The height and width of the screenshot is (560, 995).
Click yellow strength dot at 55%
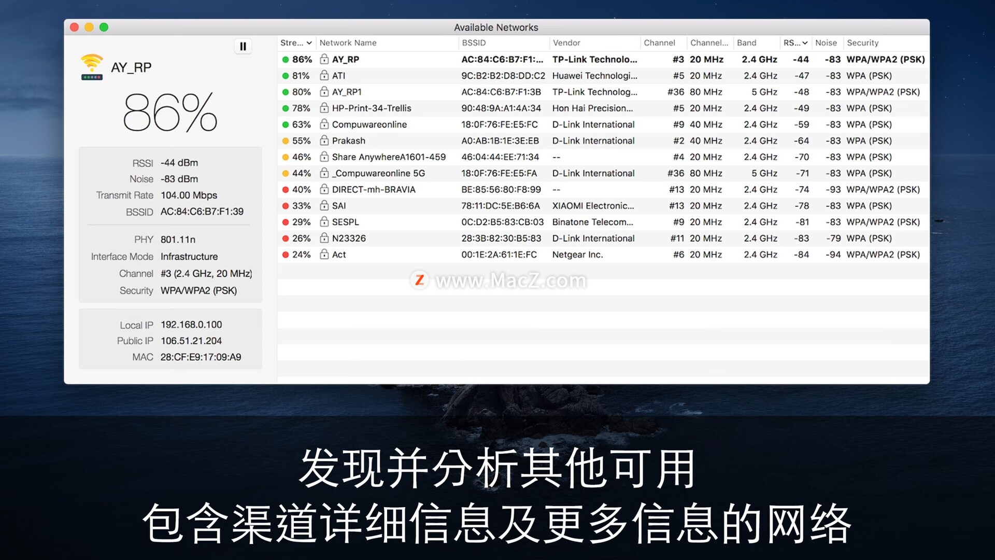point(286,141)
